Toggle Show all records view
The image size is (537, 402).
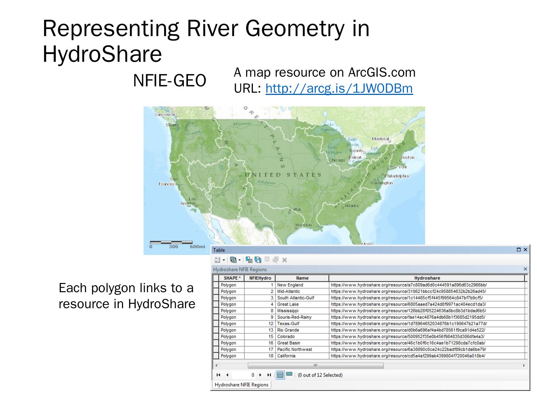(x=280, y=375)
